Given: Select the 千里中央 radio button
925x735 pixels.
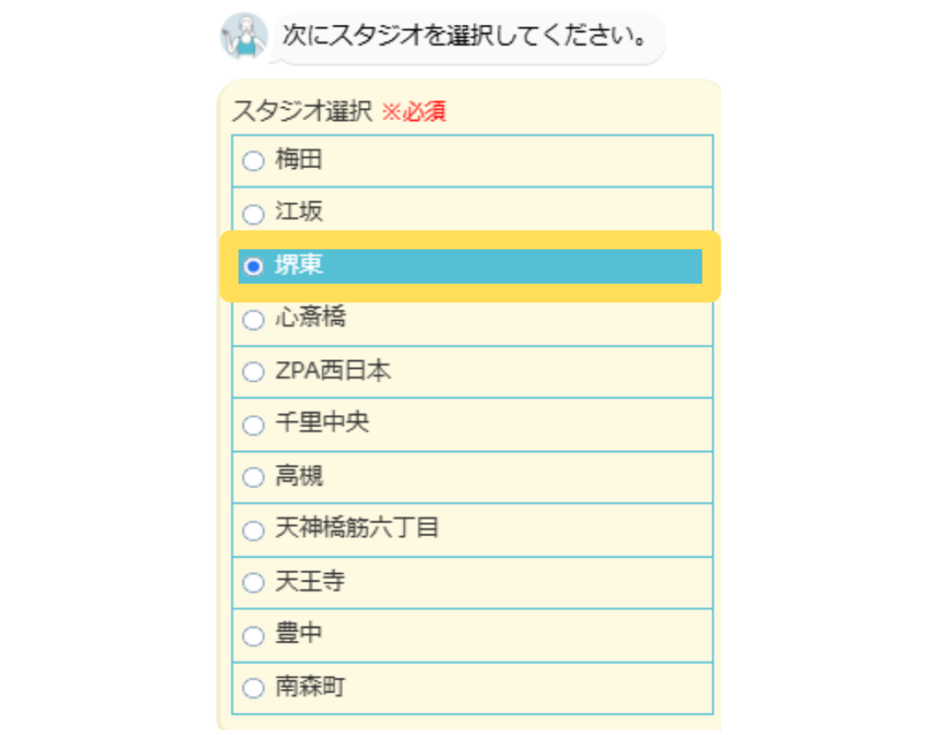Looking at the screenshot, I should [x=253, y=425].
